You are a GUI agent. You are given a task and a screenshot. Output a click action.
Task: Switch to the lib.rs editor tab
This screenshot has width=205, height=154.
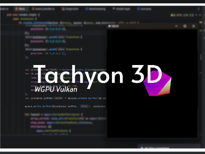(21, 9)
